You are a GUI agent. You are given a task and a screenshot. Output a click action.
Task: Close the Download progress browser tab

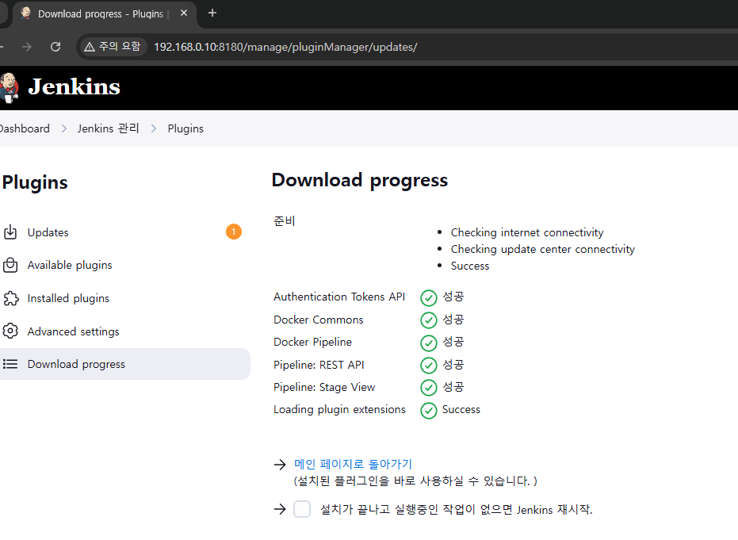coord(184,13)
